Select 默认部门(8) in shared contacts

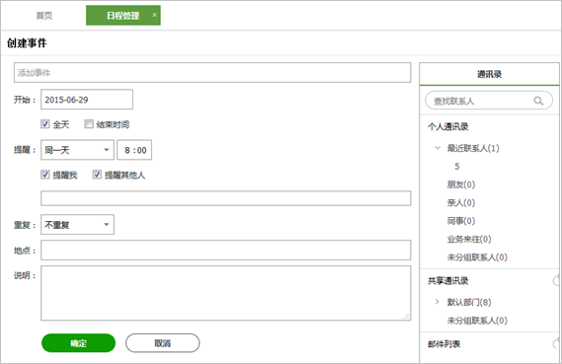469,303
